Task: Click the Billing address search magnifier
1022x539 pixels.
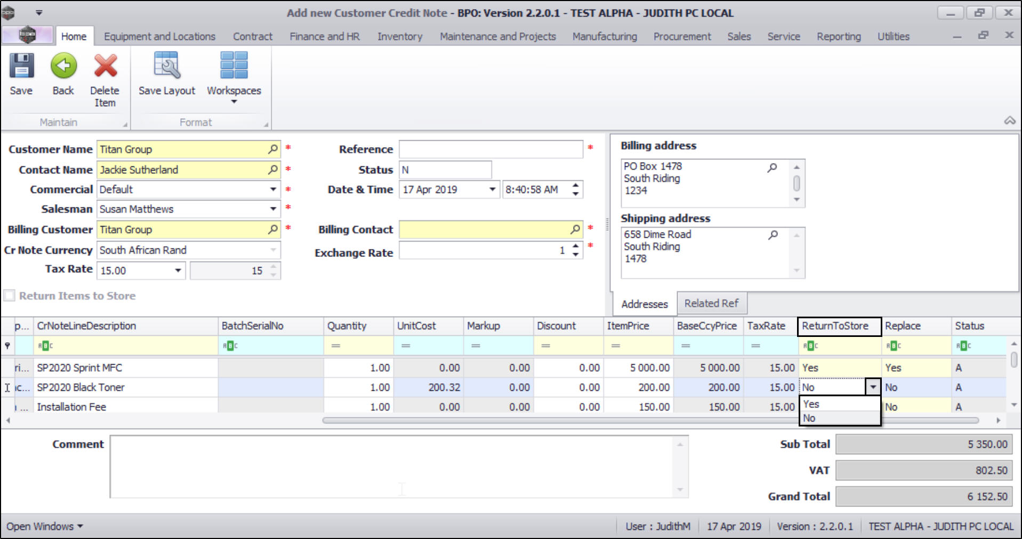Action: [x=772, y=167]
